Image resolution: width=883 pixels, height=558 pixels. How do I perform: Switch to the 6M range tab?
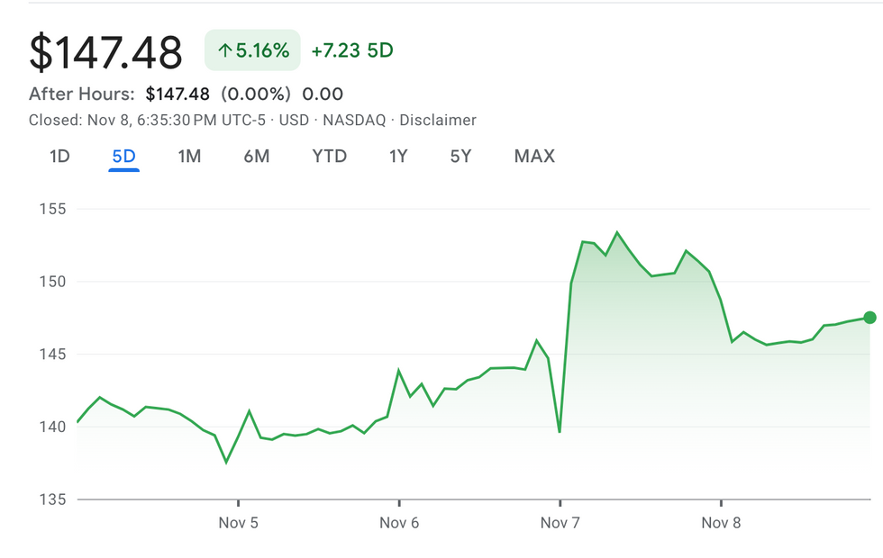(x=257, y=157)
